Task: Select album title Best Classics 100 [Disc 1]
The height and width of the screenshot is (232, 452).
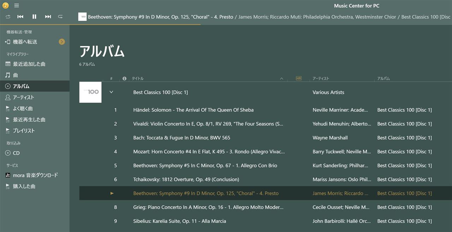Action: (161, 92)
